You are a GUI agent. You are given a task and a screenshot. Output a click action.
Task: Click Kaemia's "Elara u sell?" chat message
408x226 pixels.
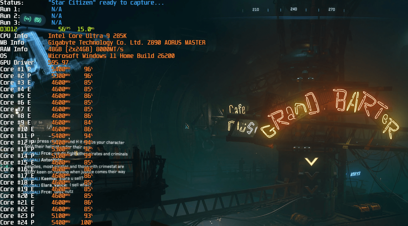(x=53, y=178)
